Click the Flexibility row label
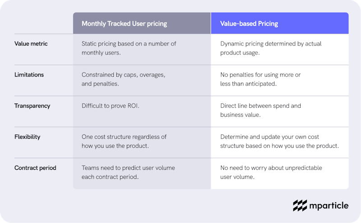Viewport: 361px width, 223px height. click(x=27, y=137)
